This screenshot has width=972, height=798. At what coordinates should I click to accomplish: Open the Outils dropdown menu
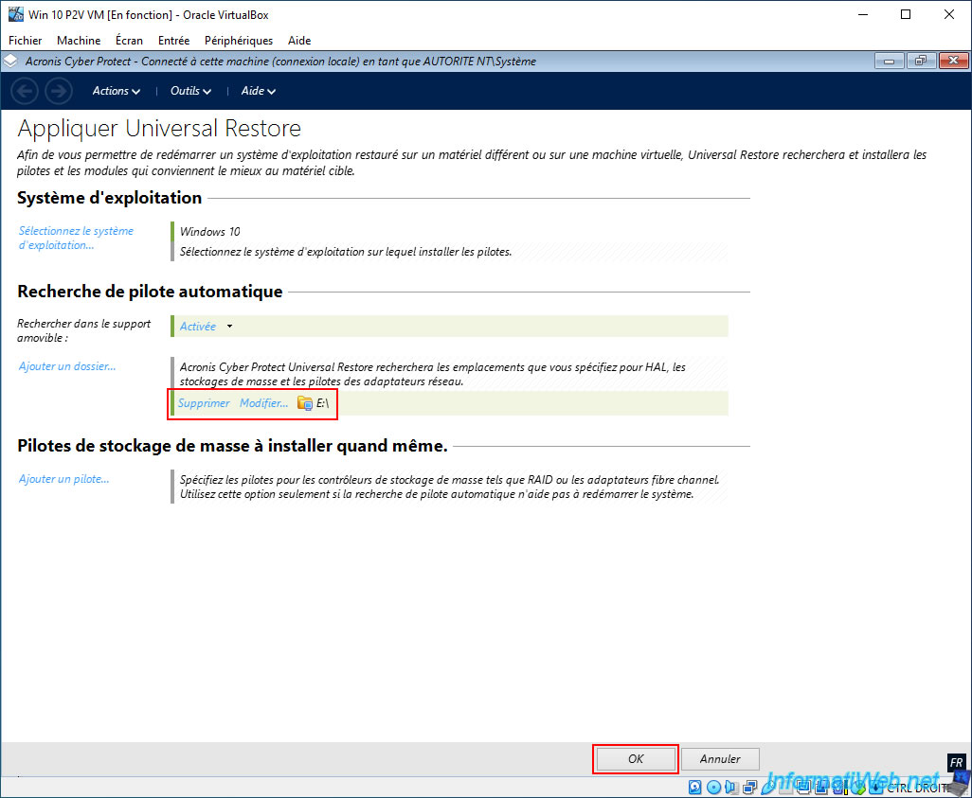click(x=190, y=91)
